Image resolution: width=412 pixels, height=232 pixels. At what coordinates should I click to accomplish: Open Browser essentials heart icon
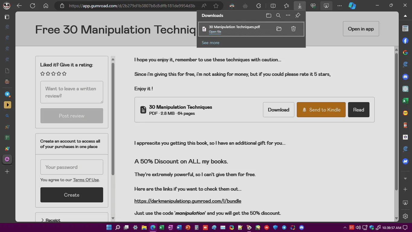pos(313,6)
